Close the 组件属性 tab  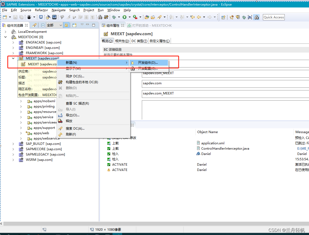click(x=123, y=25)
